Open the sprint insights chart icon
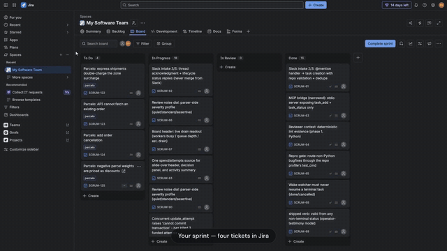This screenshot has height=251, width=447. pos(411,43)
